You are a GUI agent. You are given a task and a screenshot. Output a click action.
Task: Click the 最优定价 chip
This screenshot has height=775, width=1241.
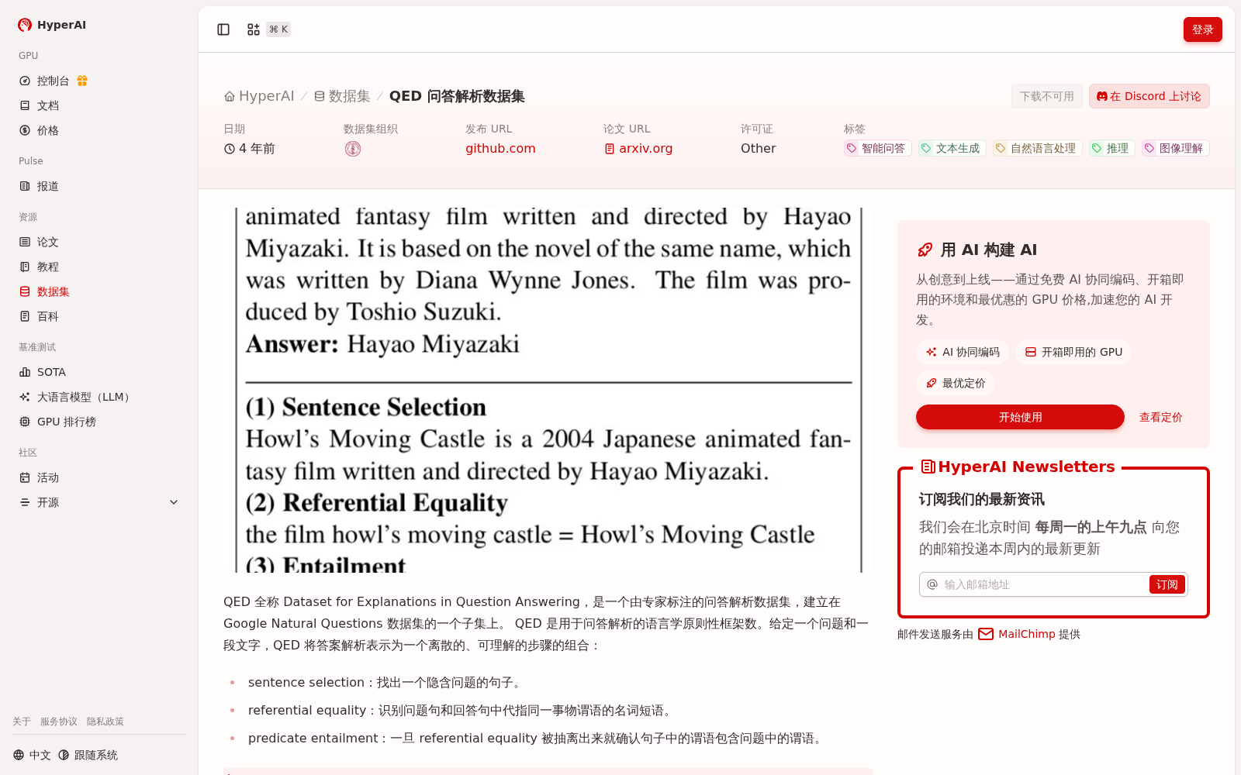956,383
